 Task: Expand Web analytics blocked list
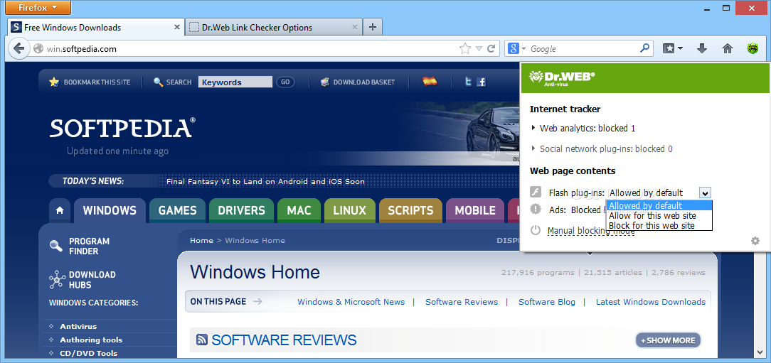[534, 128]
